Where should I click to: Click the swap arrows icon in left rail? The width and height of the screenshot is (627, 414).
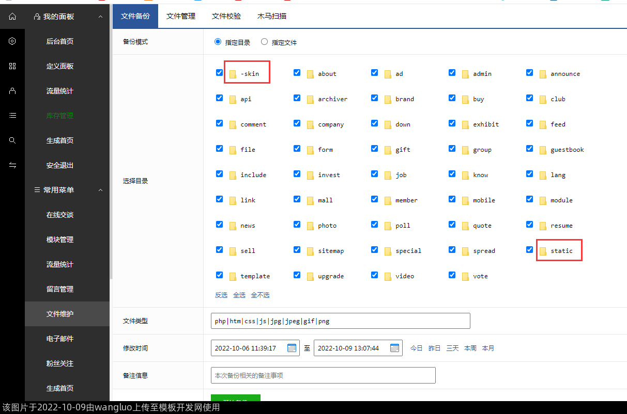point(12,165)
